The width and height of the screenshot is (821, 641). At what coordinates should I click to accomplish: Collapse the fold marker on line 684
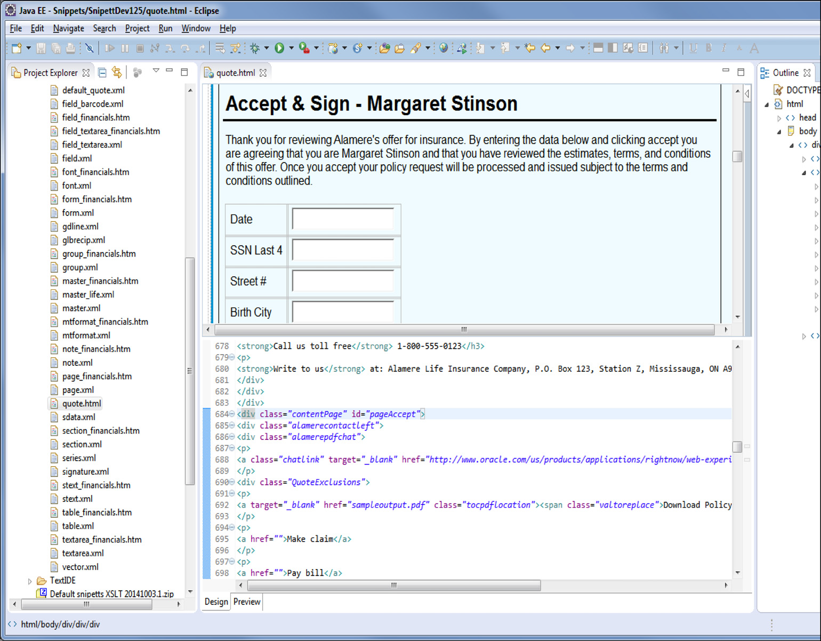[232, 414]
